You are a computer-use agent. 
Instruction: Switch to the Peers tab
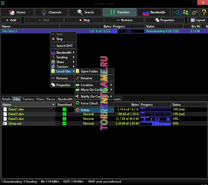tap(40, 99)
